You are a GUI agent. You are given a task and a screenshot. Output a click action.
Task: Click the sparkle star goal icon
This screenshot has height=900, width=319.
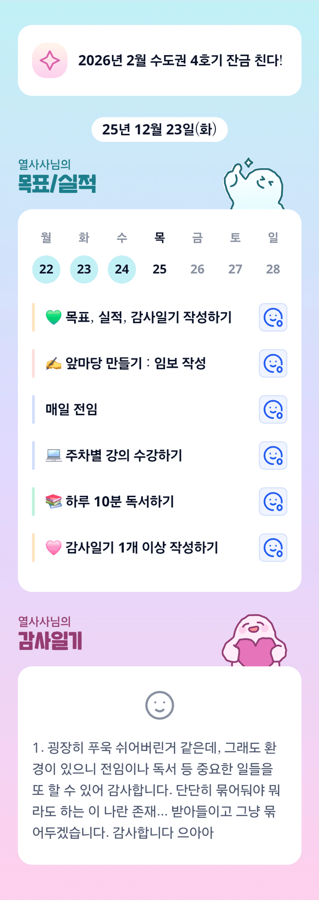50,61
